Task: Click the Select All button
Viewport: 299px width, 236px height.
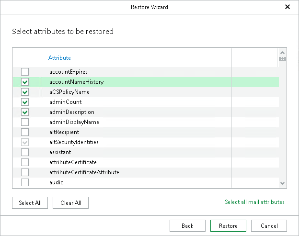Action: 30,203
